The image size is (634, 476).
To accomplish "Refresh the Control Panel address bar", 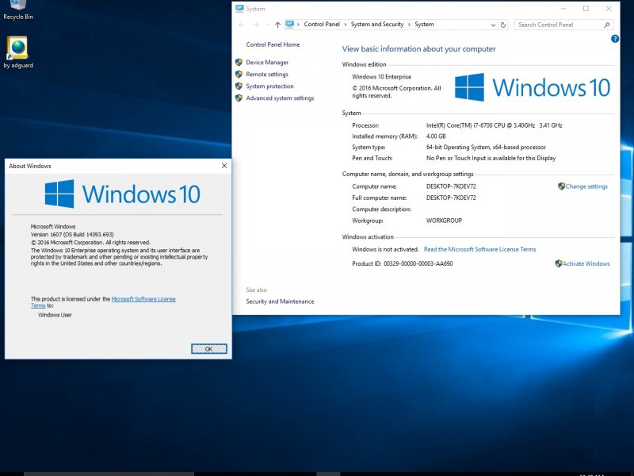I will pyautogui.click(x=503, y=25).
